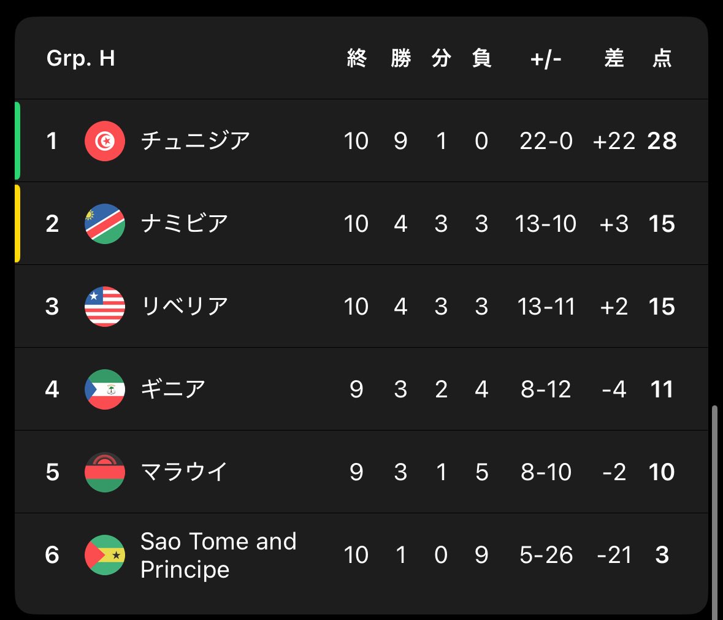This screenshot has width=723, height=620.
Task: Click the Grp. H table heading
Action: pos(81,59)
